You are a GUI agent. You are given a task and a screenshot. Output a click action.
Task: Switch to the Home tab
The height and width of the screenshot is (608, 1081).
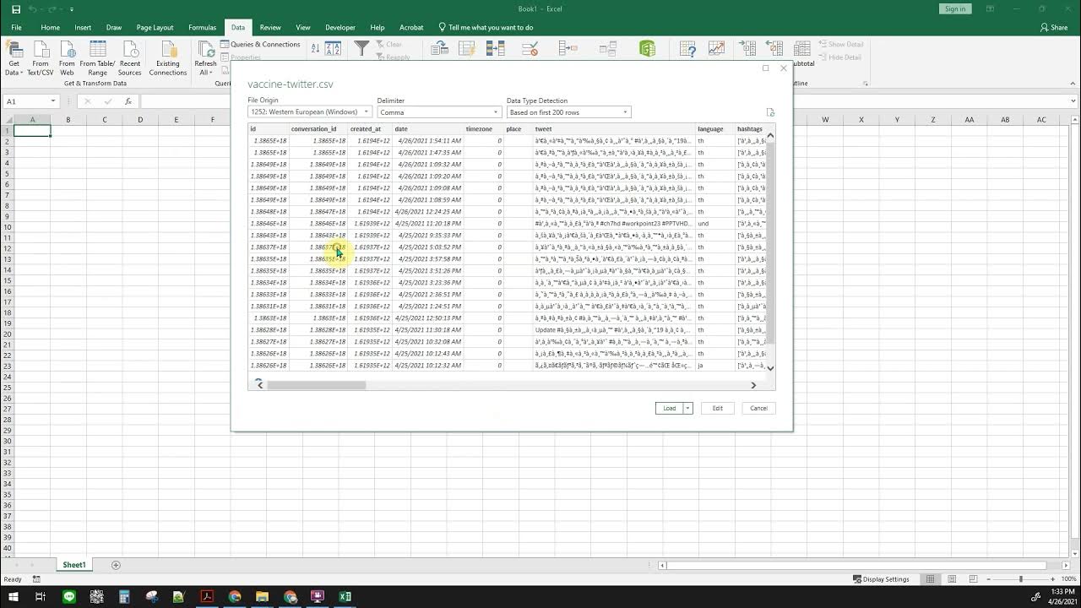tap(50, 27)
